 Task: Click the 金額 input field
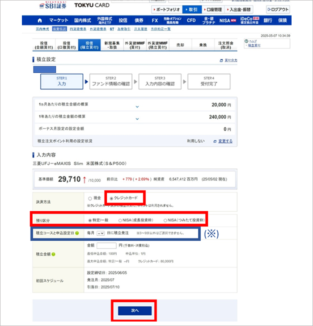point(106,246)
